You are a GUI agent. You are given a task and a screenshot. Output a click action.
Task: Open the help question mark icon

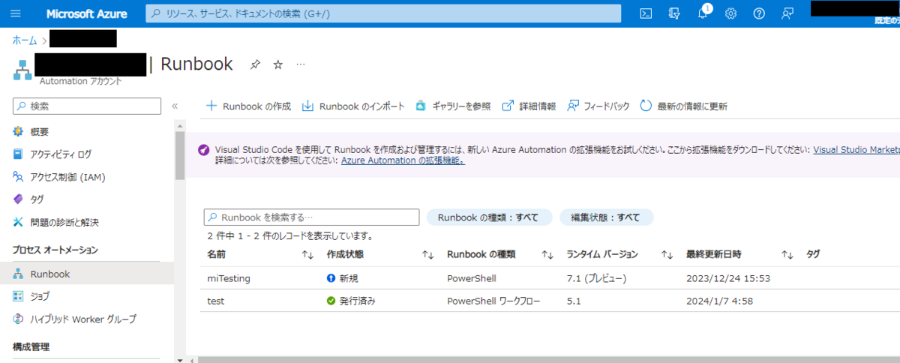click(x=759, y=13)
